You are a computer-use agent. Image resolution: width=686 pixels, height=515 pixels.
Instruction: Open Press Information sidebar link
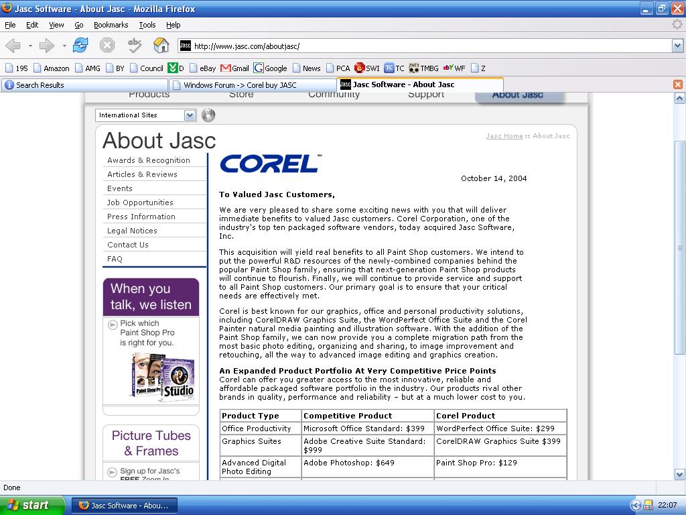[141, 217]
